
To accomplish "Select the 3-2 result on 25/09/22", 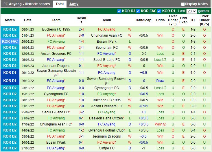I will click(81, 112).
